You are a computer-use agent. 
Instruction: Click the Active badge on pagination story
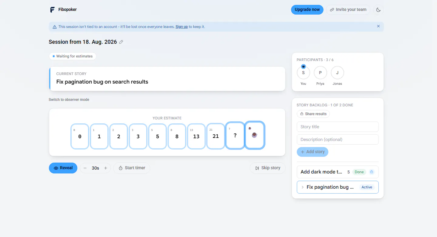click(367, 187)
